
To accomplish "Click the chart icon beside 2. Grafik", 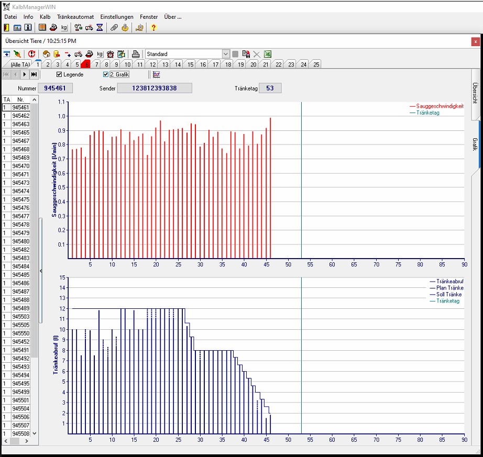I will click(x=156, y=75).
